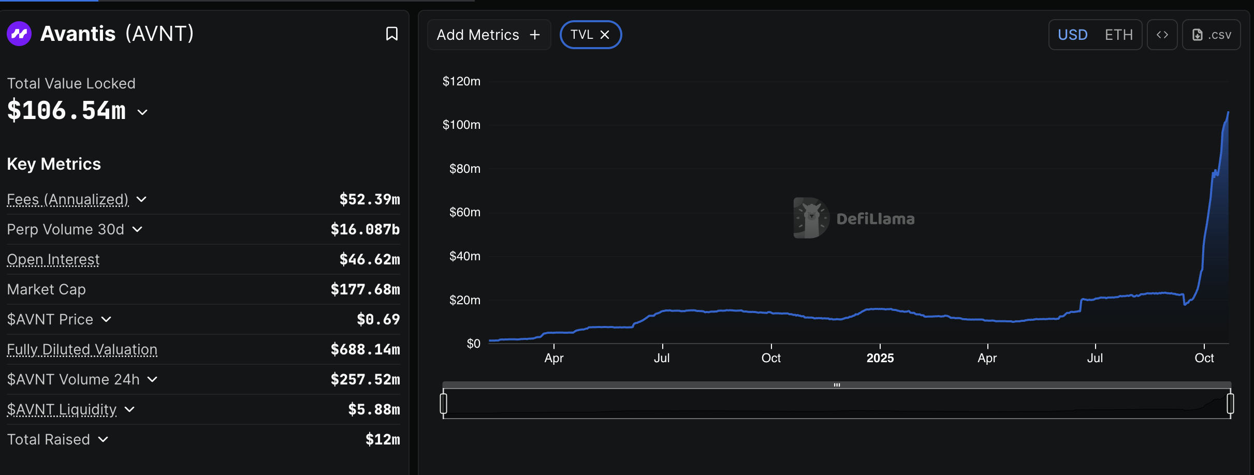Image resolution: width=1254 pixels, height=475 pixels.
Task: Click the Avantis purple logo icon
Action: 19,34
